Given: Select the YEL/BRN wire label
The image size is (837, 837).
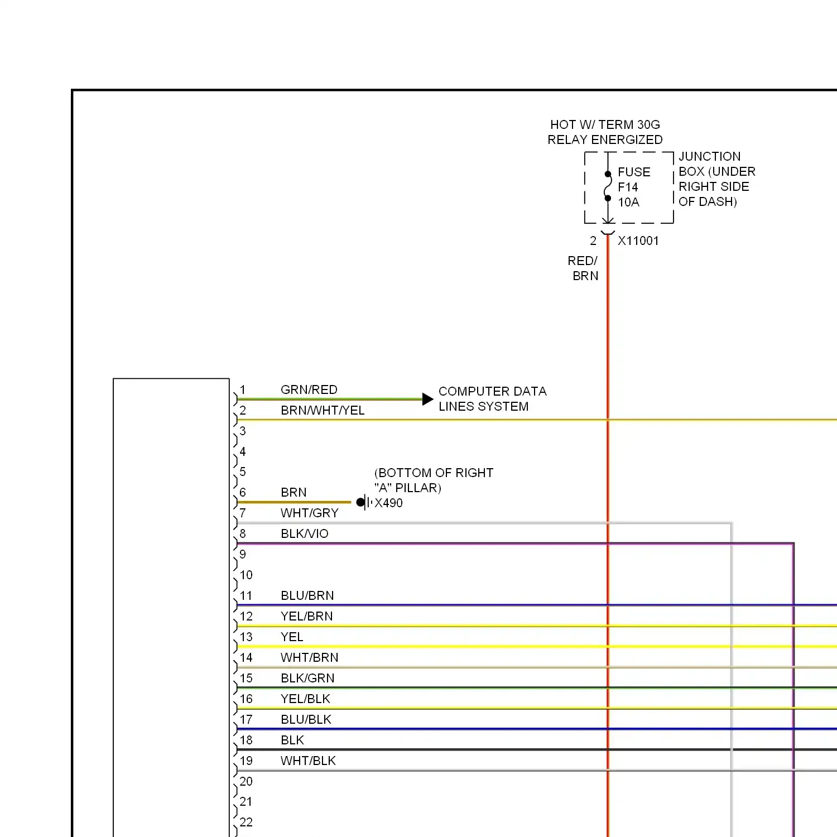Looking at the screenshot, I should 307,616.
